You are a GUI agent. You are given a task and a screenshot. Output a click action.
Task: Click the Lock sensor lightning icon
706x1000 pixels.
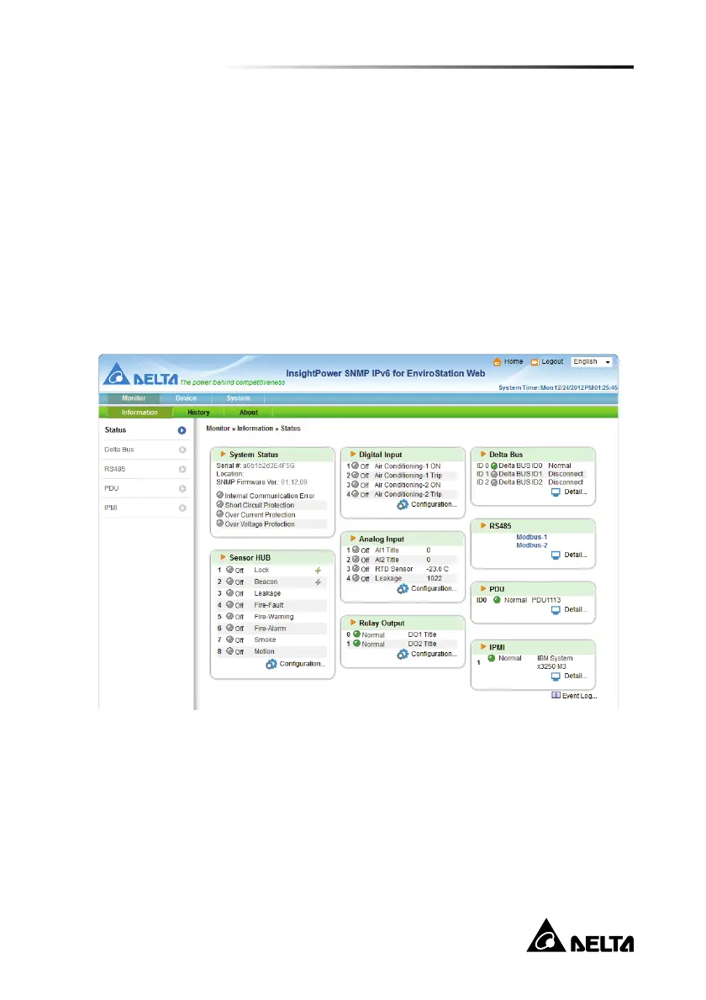(x=318, y=571)
